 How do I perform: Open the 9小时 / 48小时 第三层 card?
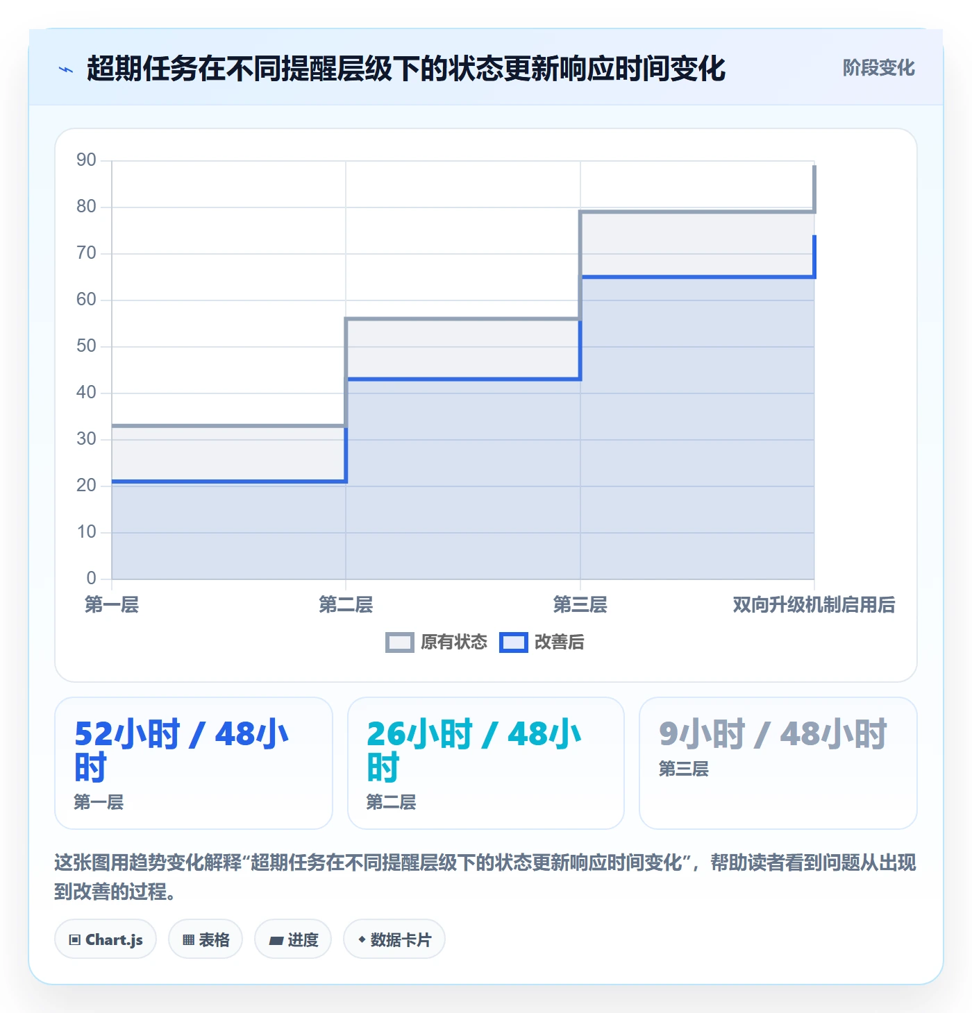778,763
